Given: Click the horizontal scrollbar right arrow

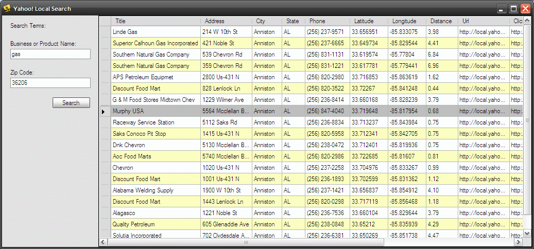Looking at the screenshot, I should coord(519,242).
